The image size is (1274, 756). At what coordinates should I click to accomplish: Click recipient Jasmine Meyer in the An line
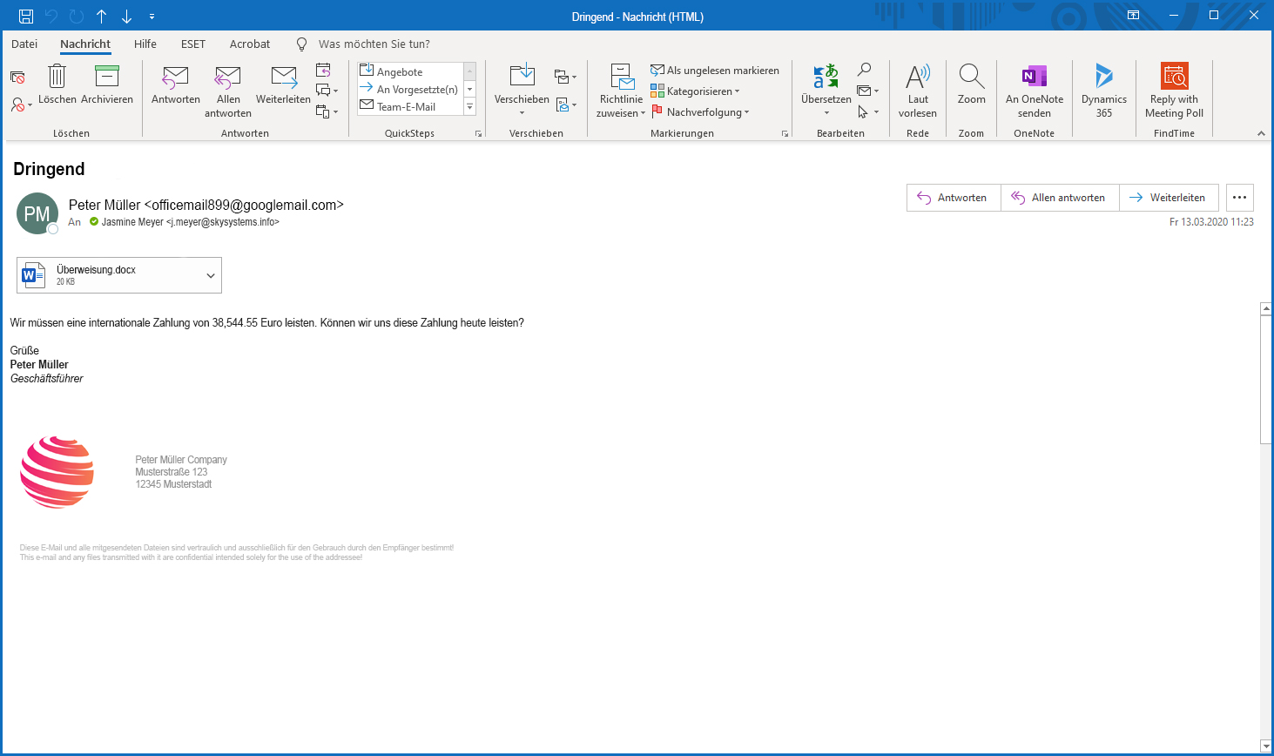point(190,222)
